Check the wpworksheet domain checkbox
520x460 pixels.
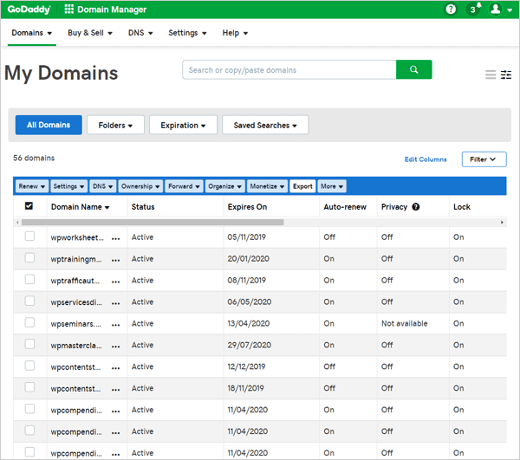29,236
